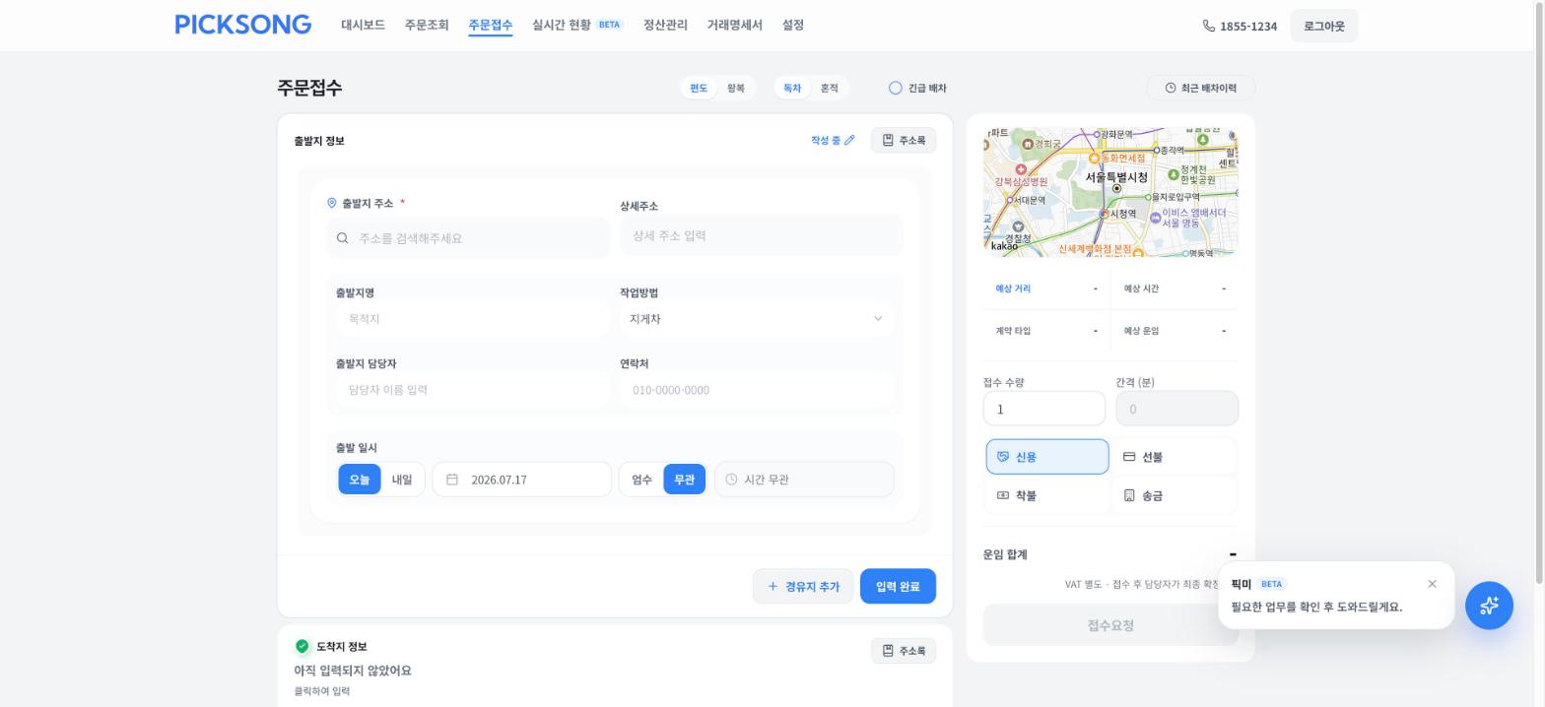This screenshot has width=1545, height=707.
Task: Click the Seoul map thumbnail
Action: pyautogui.click(x=1110, y=192)
